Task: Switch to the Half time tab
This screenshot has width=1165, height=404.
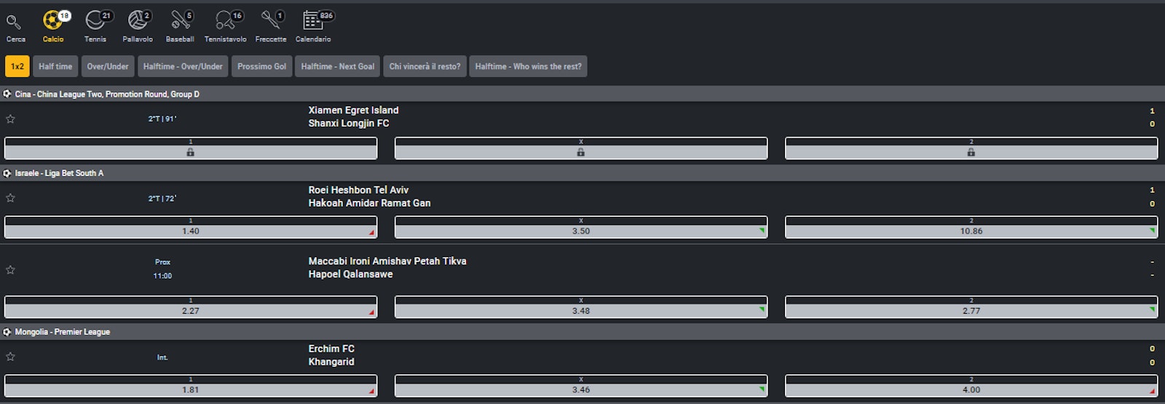Action: [x=55, y=66]
